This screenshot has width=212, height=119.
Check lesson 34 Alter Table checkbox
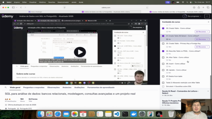click(163, 58)
